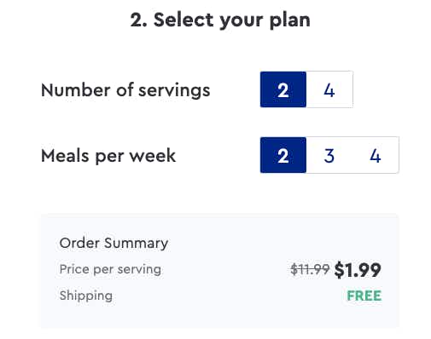This screenshot has width=431, height=339.
Task: Pick the highest meals per week option
Action: click(376, 155)
